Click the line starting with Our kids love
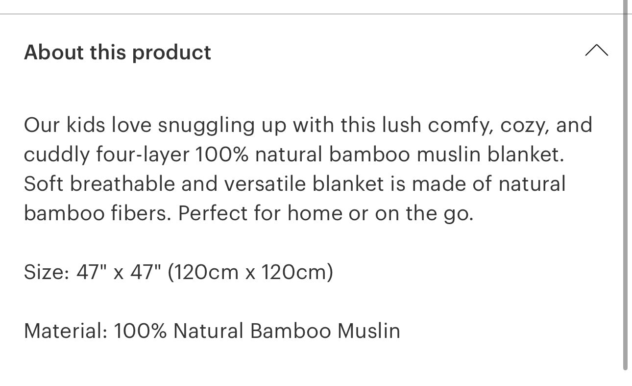 [x=308, y=125]
